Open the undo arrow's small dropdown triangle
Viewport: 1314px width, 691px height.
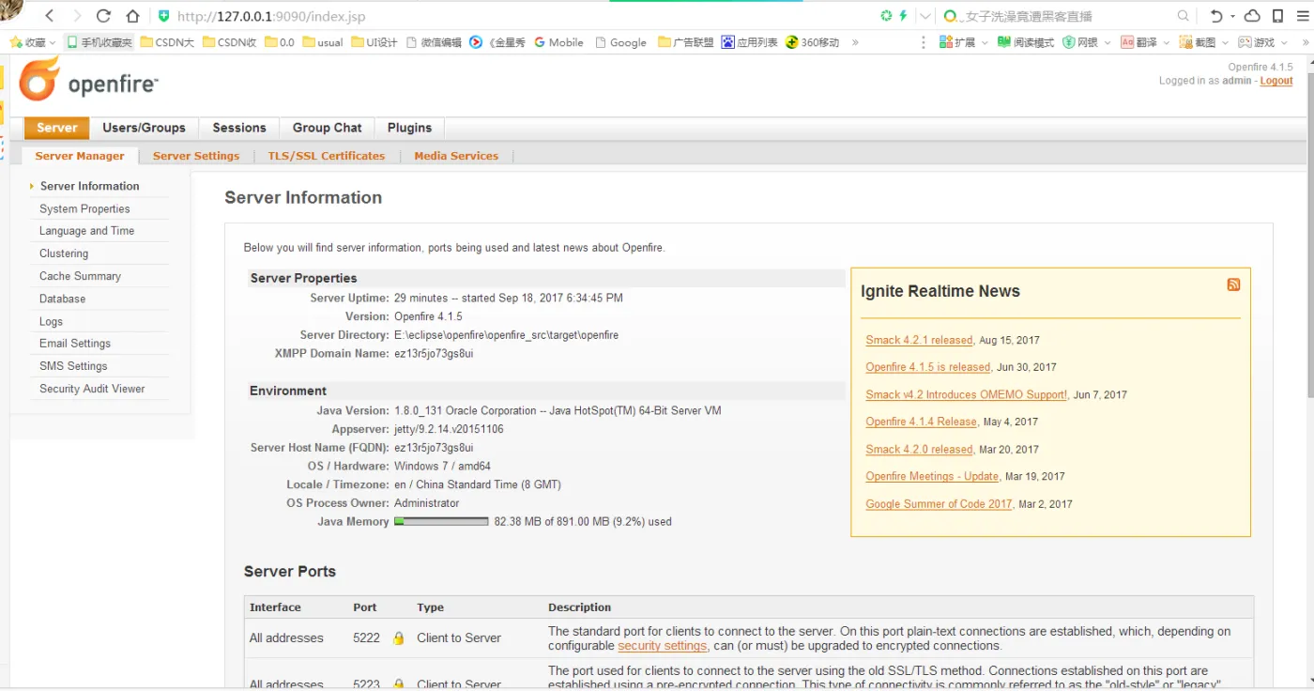(1232, 17)
